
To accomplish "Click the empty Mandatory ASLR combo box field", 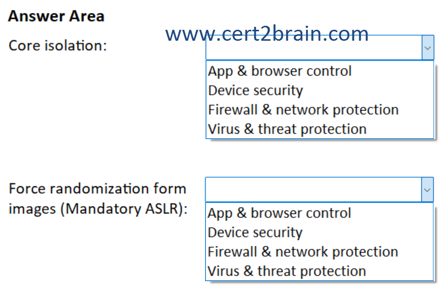I will [x=313, y=190].
